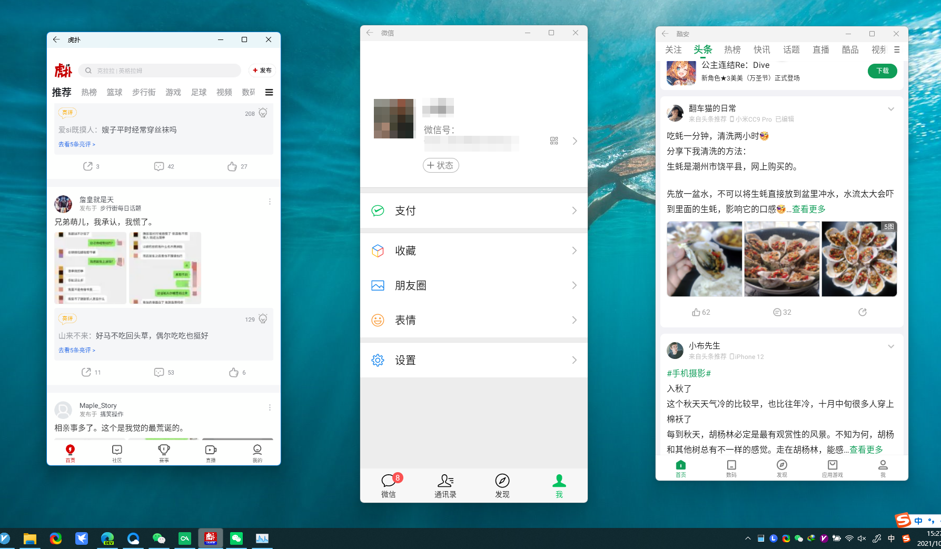Click the WeChat profile avatar
This screenshot has height=549, width=941.
393,118
